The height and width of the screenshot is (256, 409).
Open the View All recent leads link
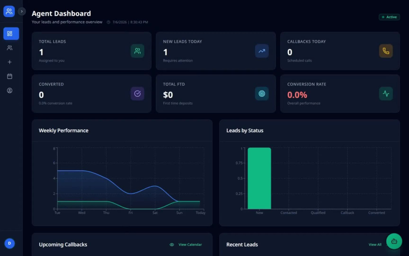375,245
